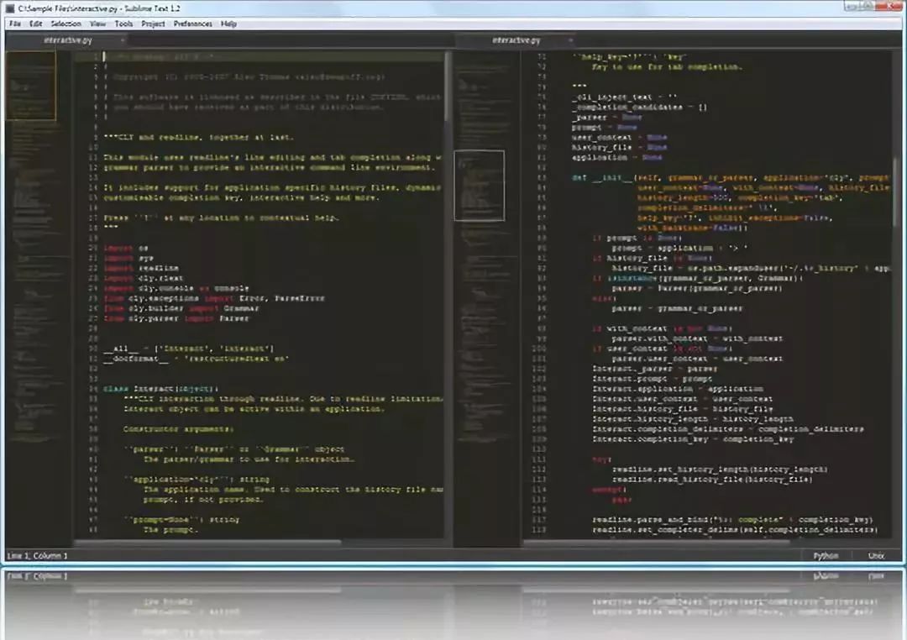Click 'Interact.prompt = prompt' line in right pane
This screenshot has height=640, width=907.
click(652, 379)
